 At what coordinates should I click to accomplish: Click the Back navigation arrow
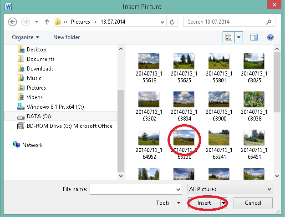[12, 22]
